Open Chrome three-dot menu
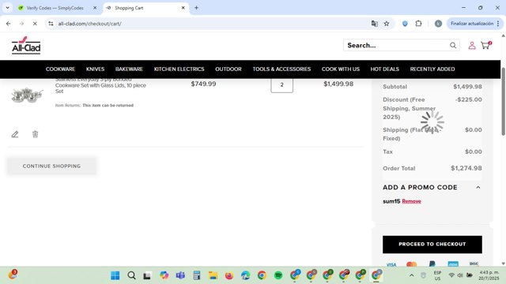The width and height of the screenshot is (506, 284). 498,24
